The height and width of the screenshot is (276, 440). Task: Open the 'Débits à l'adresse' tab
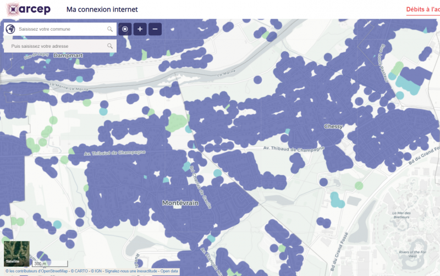(x=423, y=9)
